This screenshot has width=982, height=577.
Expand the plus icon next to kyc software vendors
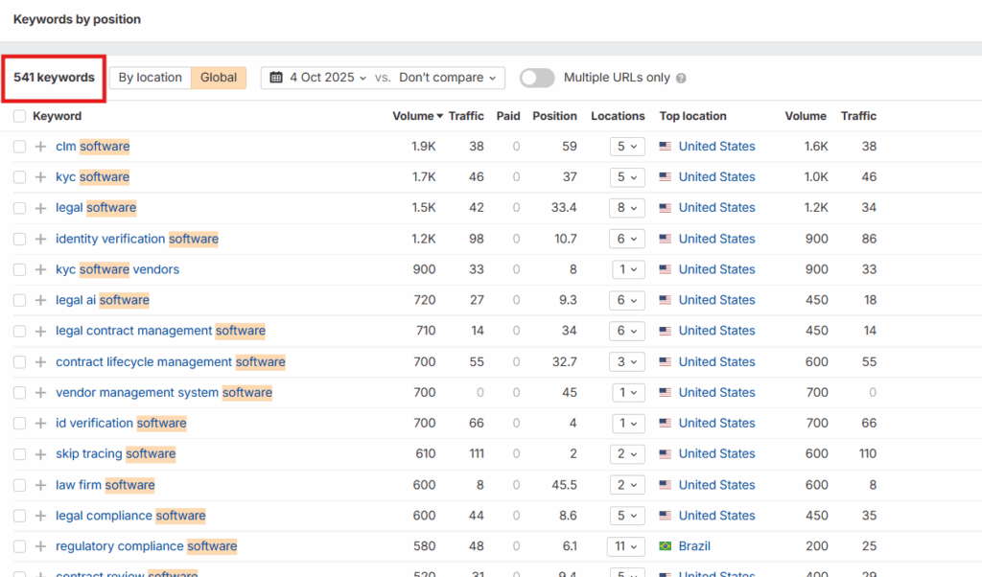click(x=40, y=269)
